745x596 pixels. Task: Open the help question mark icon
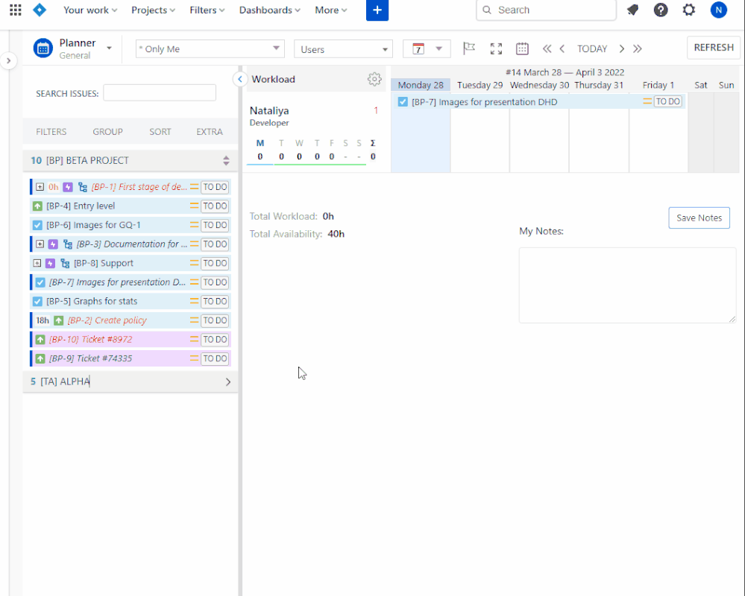660,10
